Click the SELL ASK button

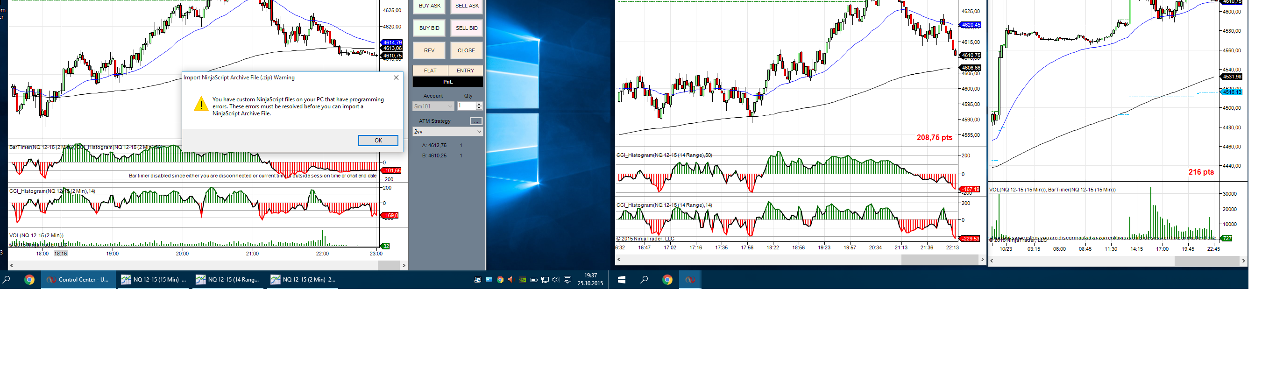tap(467, 6)
